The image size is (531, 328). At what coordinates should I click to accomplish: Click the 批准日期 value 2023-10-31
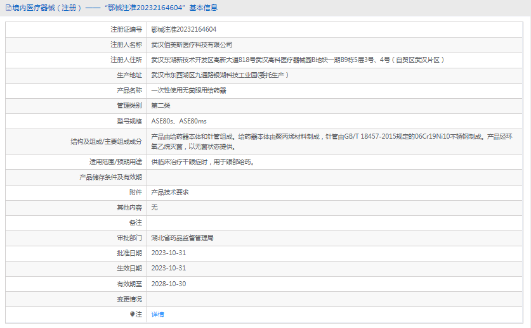point(168,253)
